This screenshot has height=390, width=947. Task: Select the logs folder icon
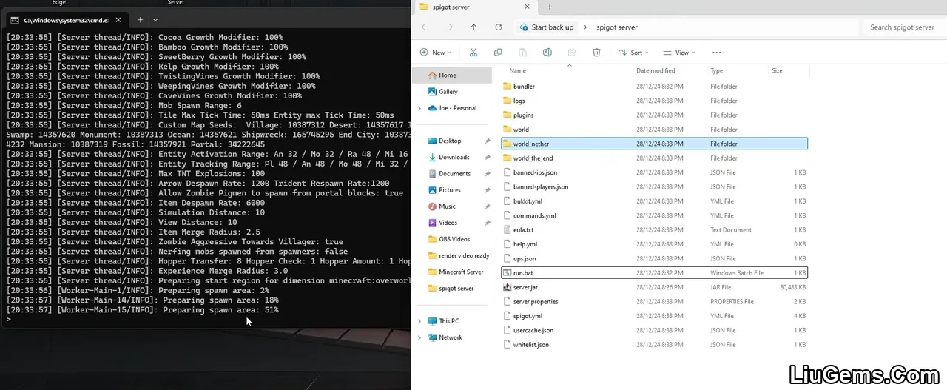[x=507, y=101]
